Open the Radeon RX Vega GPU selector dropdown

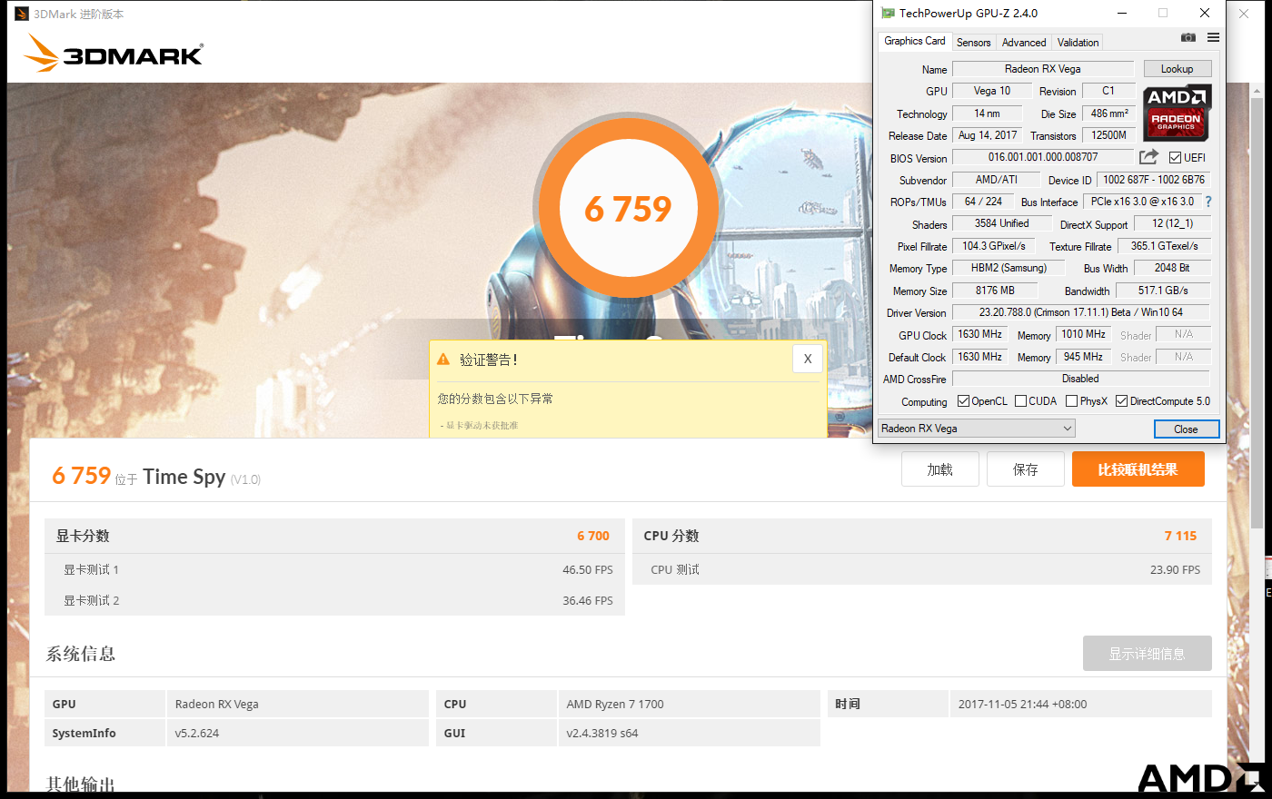pyautogui.click(x=977, y=429)
